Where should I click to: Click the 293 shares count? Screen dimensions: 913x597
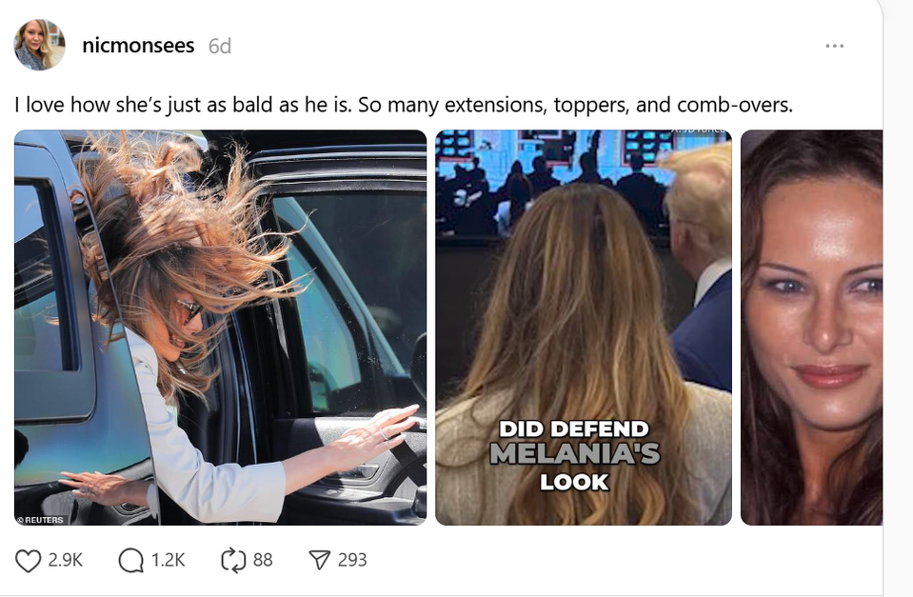pos(352,560)
